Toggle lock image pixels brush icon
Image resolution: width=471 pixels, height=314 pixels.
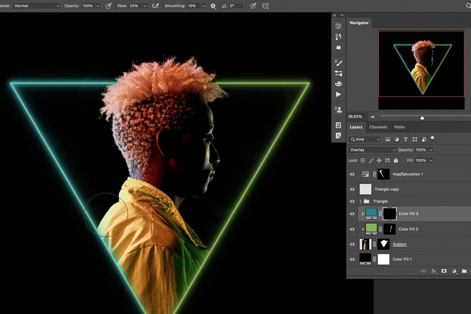371,161
